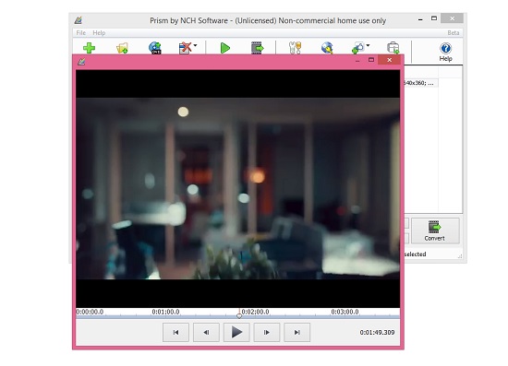The image size is (508, 366).
Task: Click the Prism app icon in title bar
Action: coord(79,20)
